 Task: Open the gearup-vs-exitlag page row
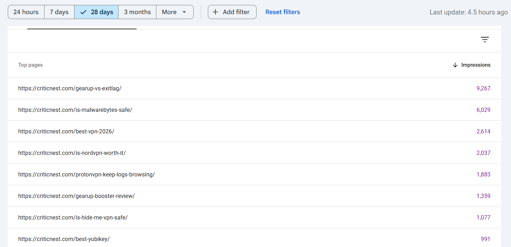(x=254, y=88)
